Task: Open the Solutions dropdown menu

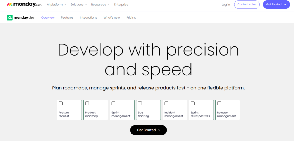Action: point(79,5)
